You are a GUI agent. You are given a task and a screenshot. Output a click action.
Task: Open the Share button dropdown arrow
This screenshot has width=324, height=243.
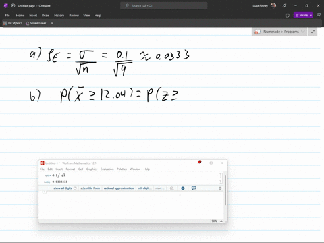[311, 15]
